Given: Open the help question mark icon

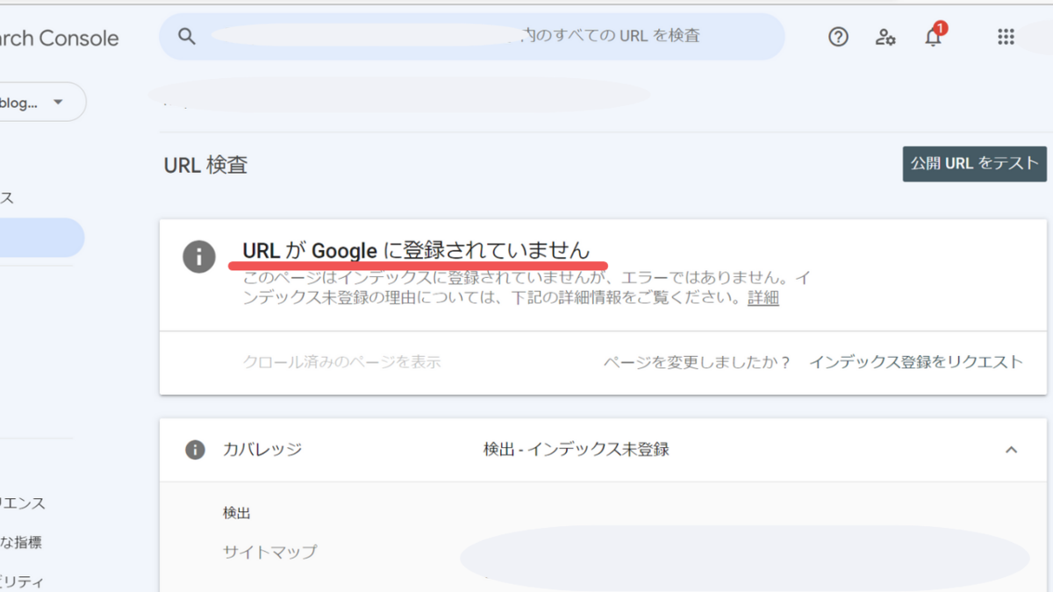Looking at the screenshot, I should pyautogui.click(x=839, y=37).
